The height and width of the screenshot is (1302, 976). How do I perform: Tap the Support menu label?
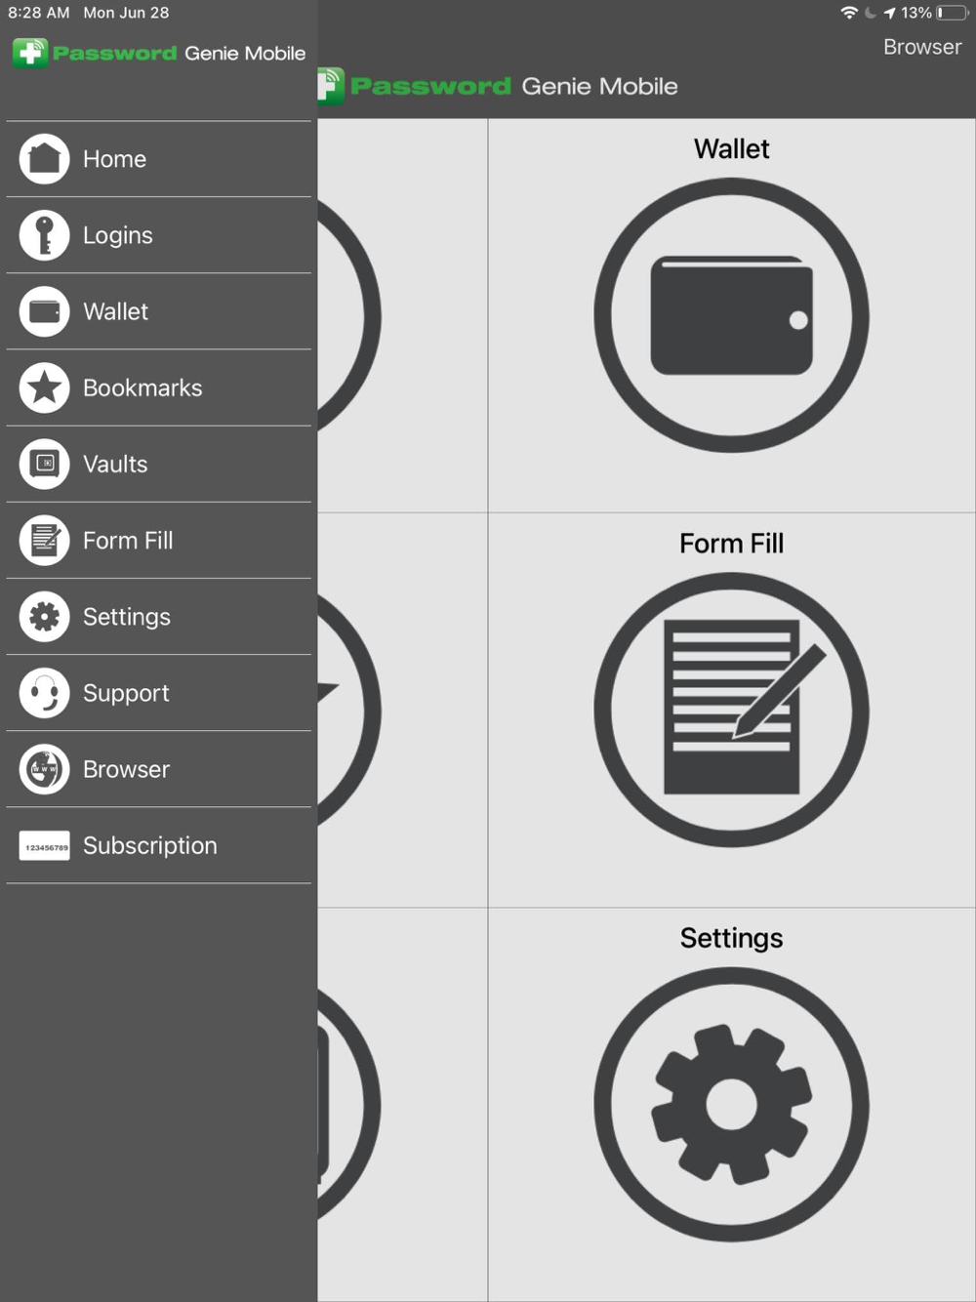[x=126, y=693]
